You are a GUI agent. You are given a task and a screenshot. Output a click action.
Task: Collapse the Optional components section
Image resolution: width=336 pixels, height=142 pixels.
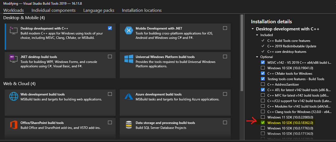coord(257,57)
